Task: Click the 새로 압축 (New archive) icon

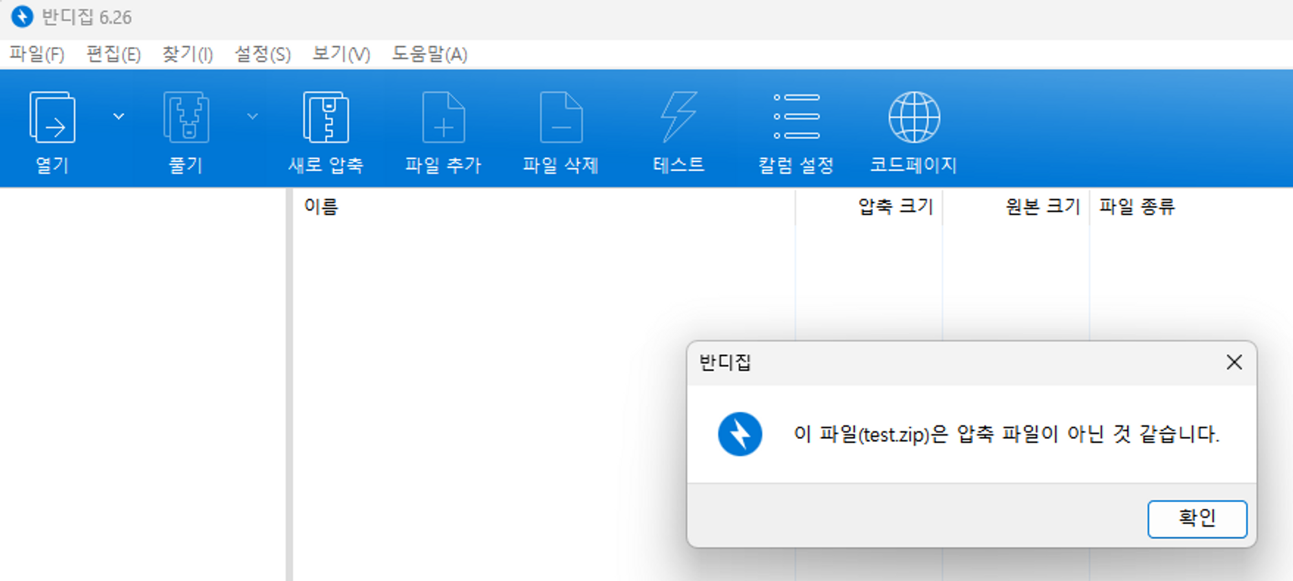Action: click(x=326, y=117)
